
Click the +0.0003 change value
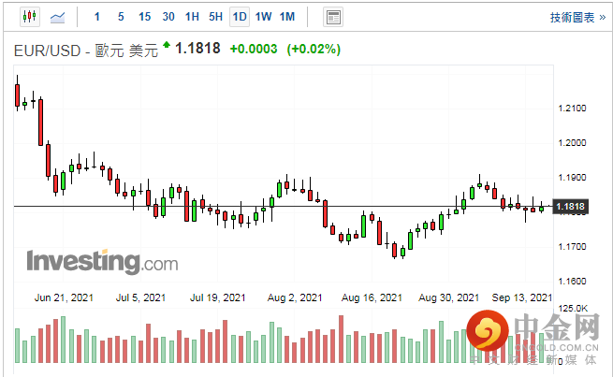click(254, 50)
